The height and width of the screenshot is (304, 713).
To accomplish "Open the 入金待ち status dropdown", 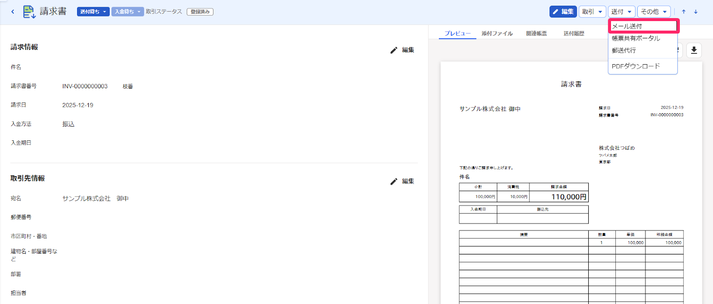I will tap(127, 12).
